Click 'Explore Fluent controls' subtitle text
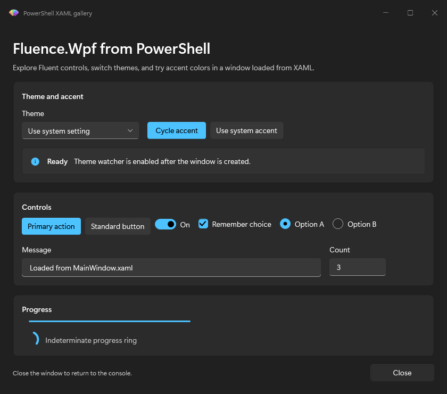Screen dimensions: 447x394 tap(163, 68)
